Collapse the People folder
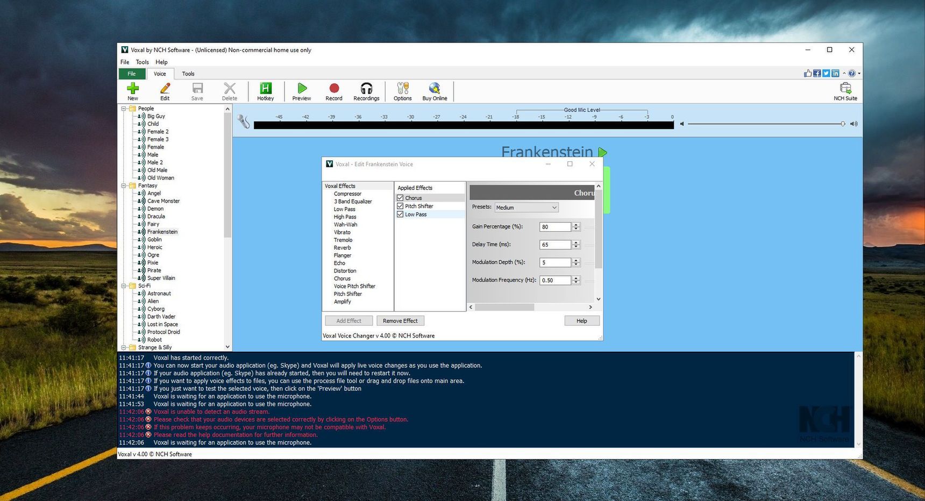 [124, 109]
